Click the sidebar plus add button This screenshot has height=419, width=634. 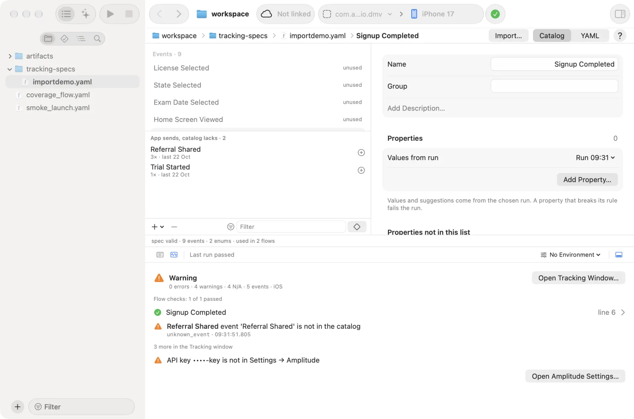[x=17, y=407]
